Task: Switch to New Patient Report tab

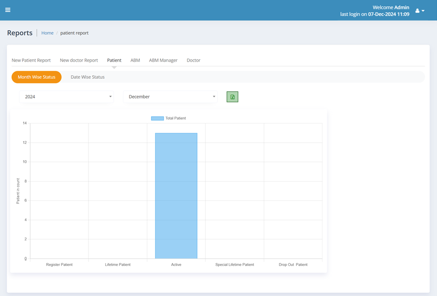Action: [x=31, y=60]
